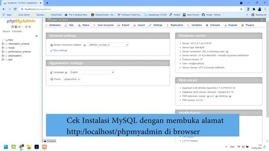Expand test database node
Screen dimensions: 269x151
[x=3, y=60]
